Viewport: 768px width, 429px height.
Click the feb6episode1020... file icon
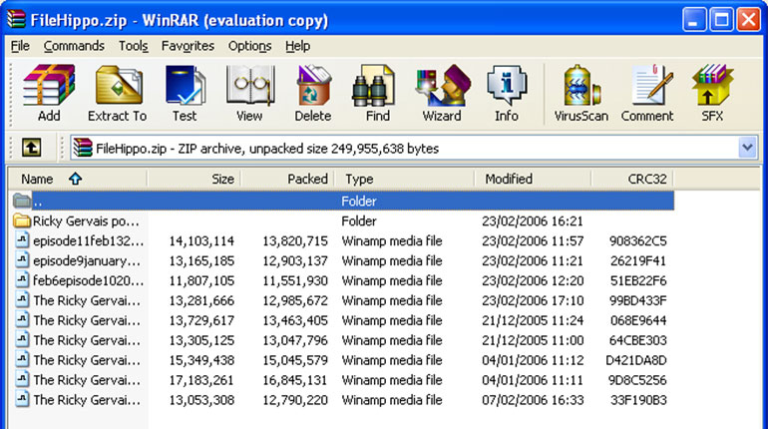point(22,280)
